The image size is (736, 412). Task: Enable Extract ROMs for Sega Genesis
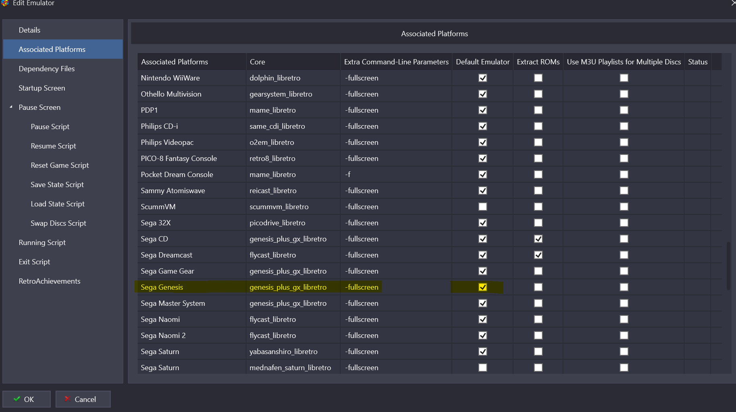tap(538, 287)
